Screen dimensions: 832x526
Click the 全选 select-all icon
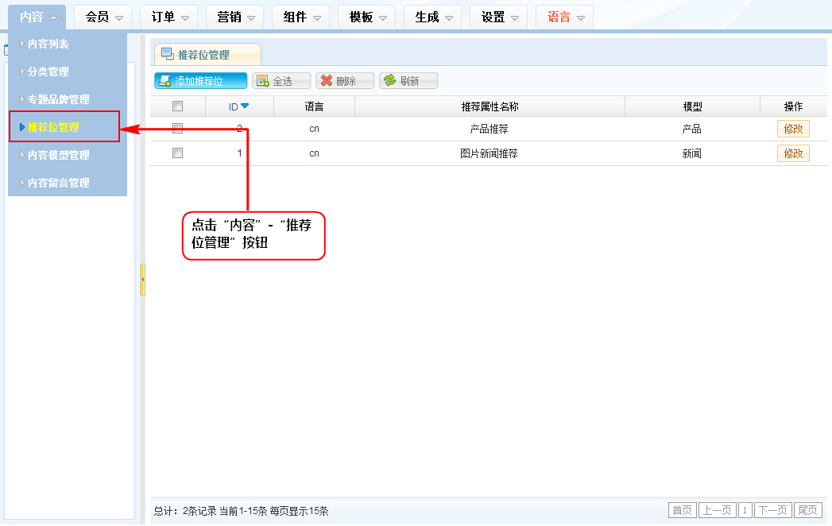[262, 81]
